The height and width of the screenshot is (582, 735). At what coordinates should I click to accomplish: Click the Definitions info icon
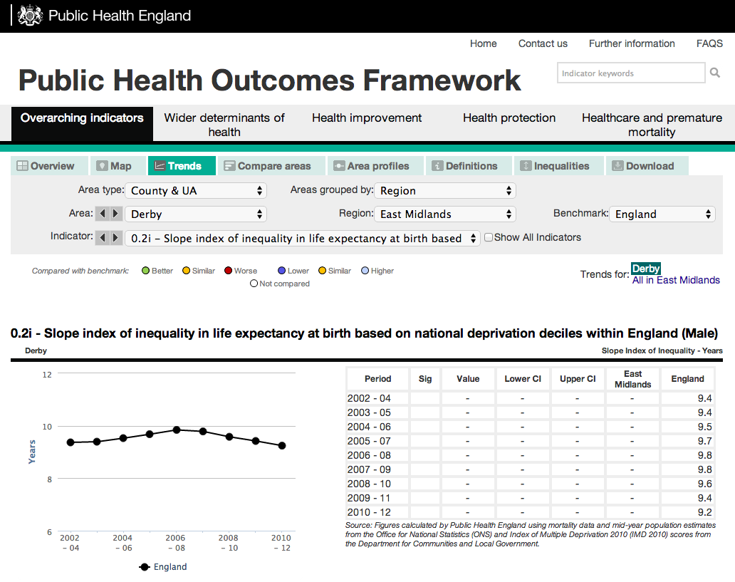pos(437,166)
